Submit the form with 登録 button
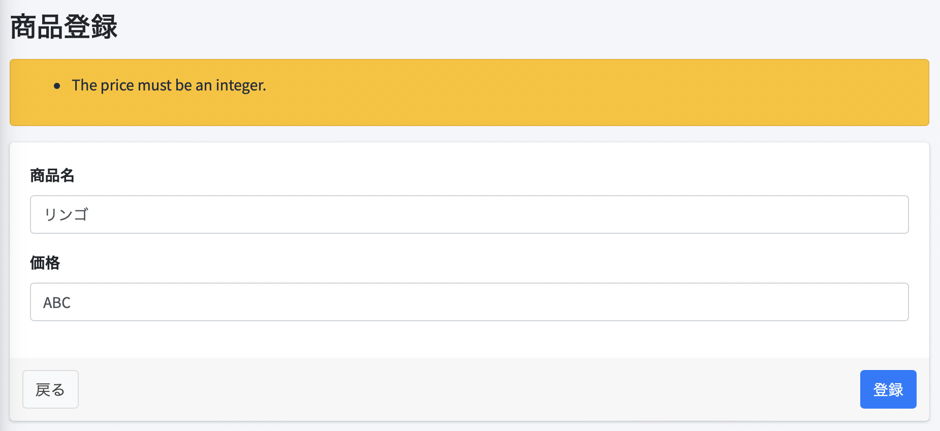The height and width of the screenshot is (431, 940). [x=888, y=389]
